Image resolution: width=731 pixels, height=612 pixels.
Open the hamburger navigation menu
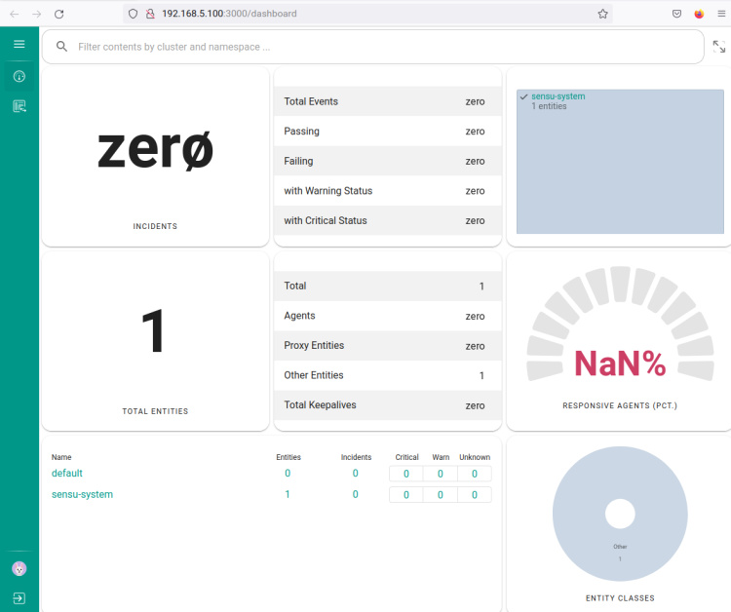pyautogui.click(x=19, y=44)
